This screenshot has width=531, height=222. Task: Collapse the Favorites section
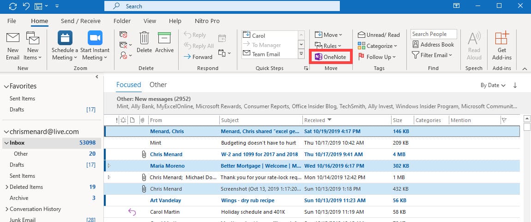tap(6, 87)
